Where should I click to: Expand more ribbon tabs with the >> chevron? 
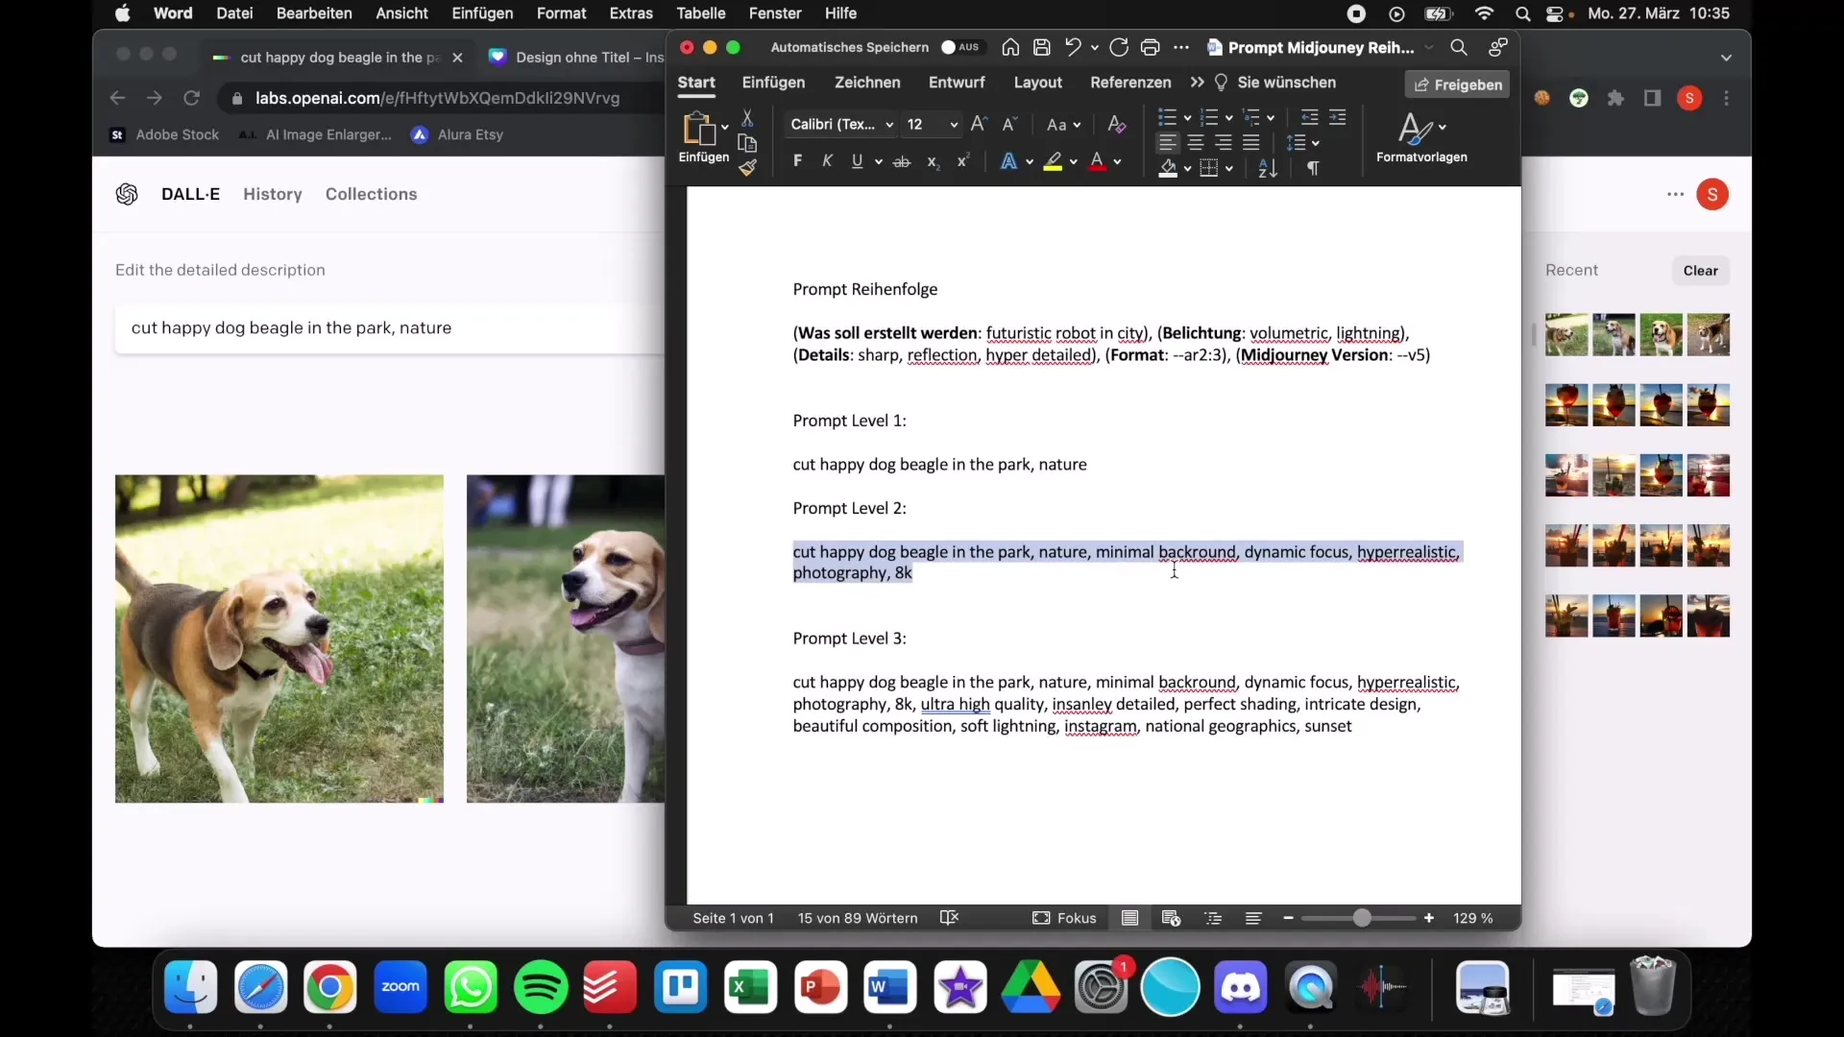[1197, 83]
